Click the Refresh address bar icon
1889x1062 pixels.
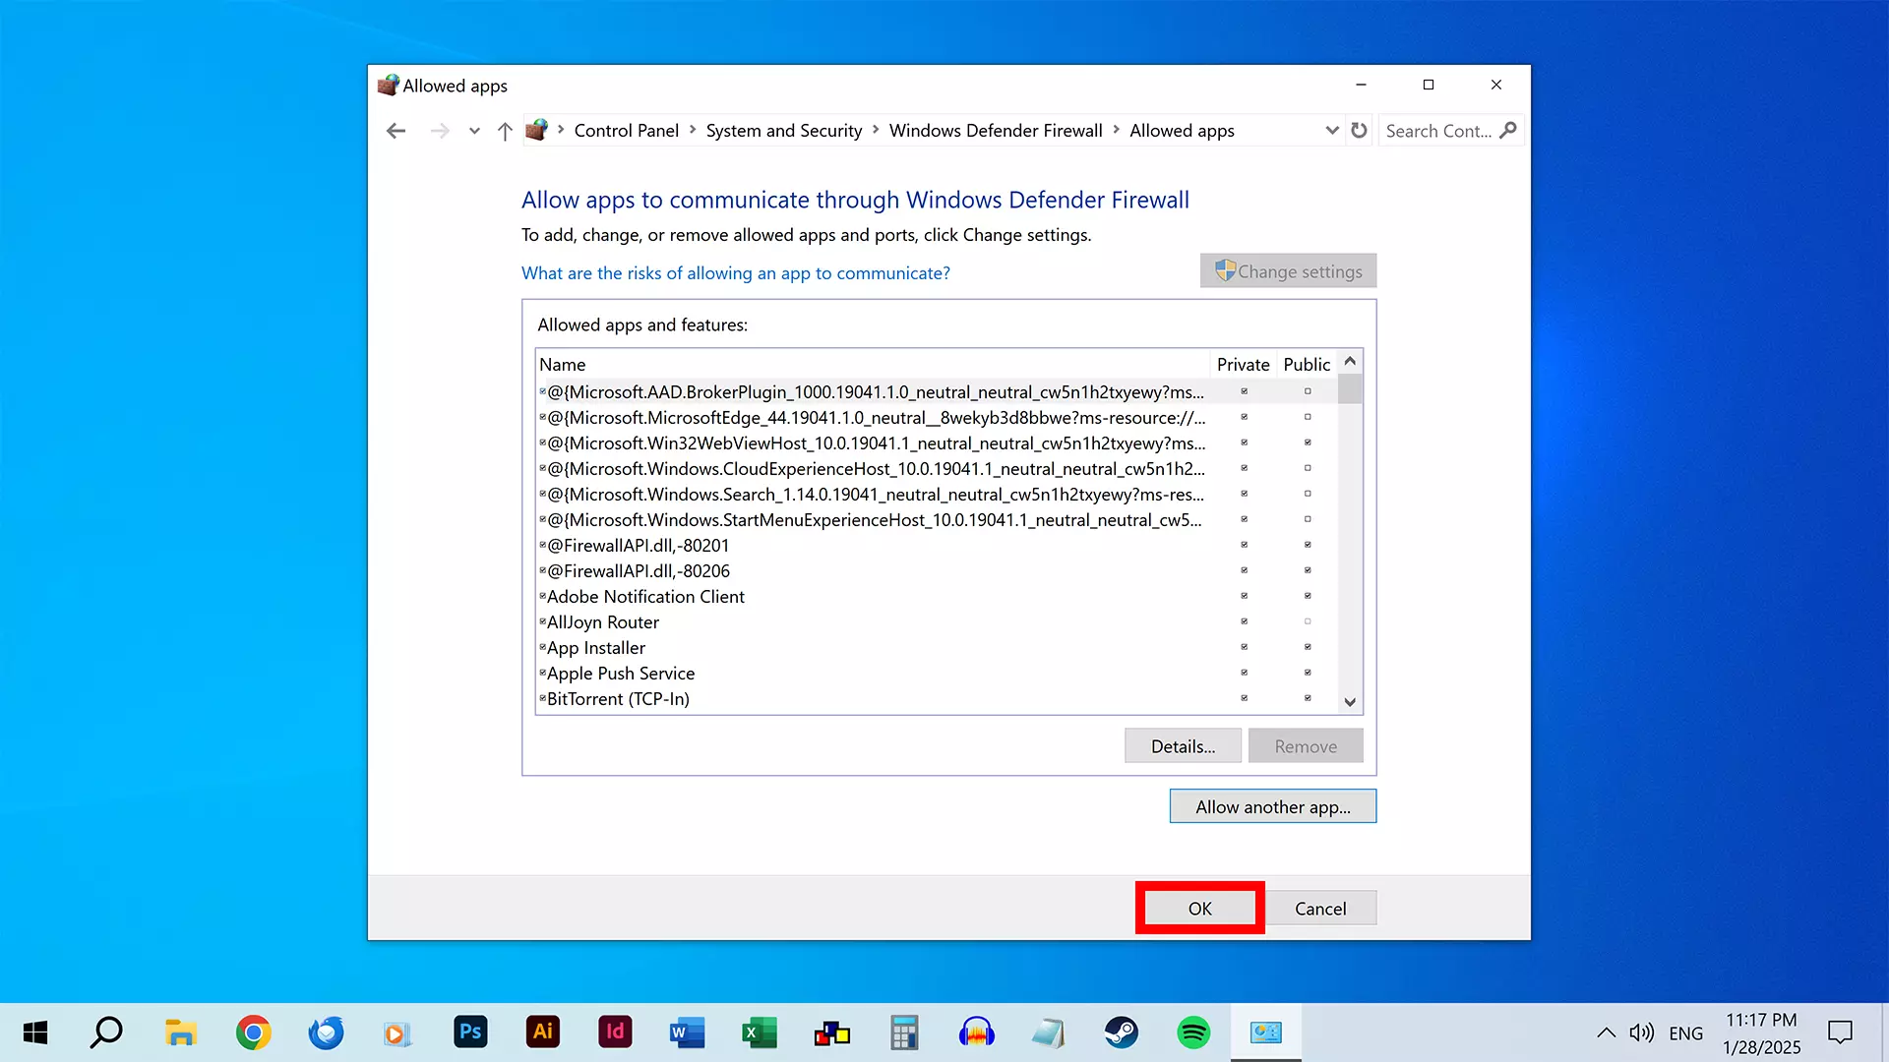click(x=1359, y=131)
